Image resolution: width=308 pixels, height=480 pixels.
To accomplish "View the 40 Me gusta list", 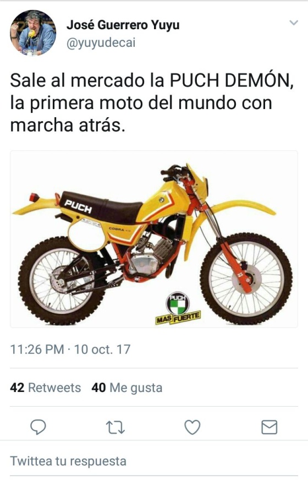I will tap(127, 388).
